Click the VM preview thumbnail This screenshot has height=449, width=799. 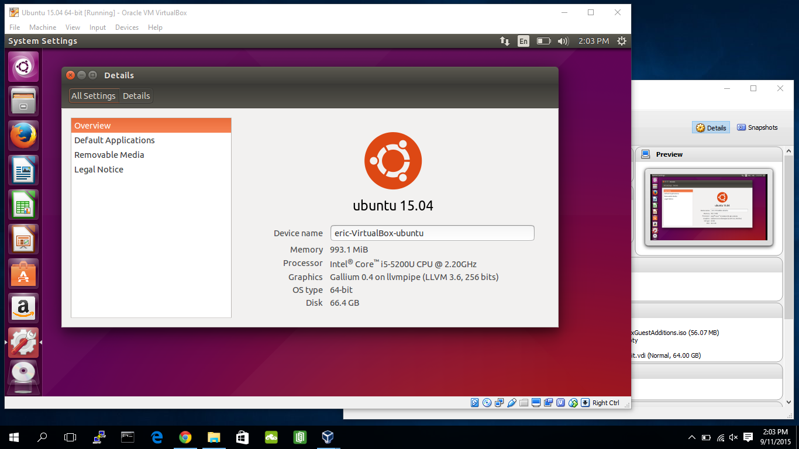pyautogui.click(x=708, y=208)
